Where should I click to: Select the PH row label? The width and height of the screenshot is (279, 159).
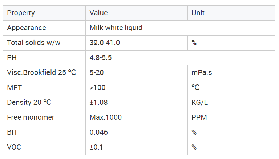(44, 58)
